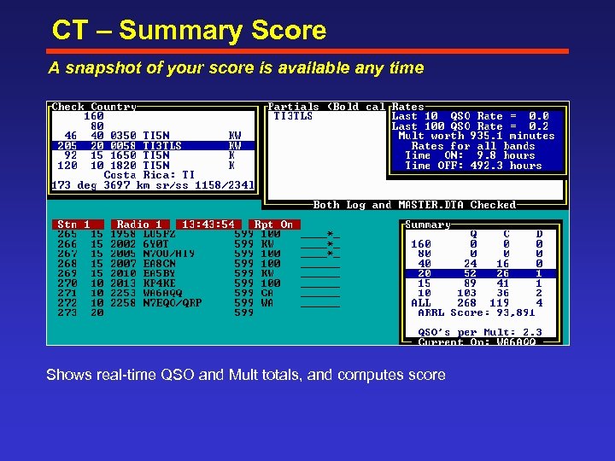
Task: Click the 10 meter 1820 TI5N row
Action: click(x=153, y=165)
